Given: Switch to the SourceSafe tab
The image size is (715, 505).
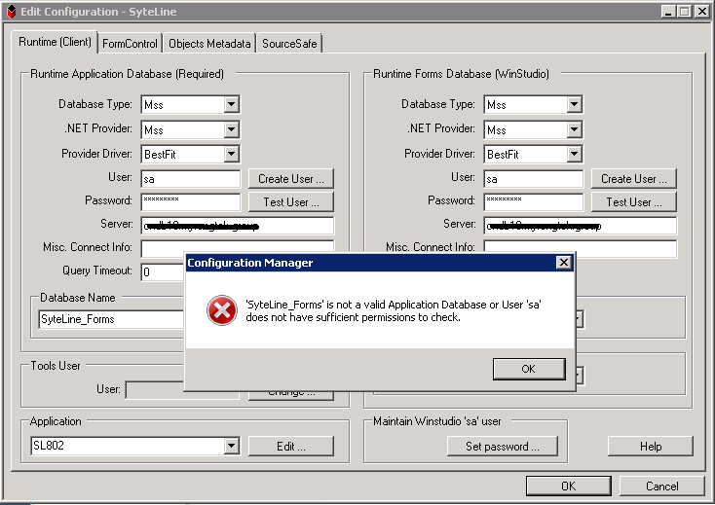Looking at the screenshot, I should 289,44.
